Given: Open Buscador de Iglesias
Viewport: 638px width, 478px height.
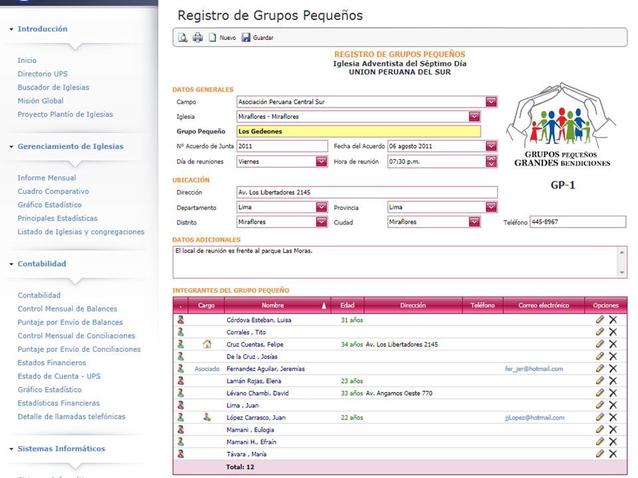Looking at the screenshot, I should tap(53, 87).
